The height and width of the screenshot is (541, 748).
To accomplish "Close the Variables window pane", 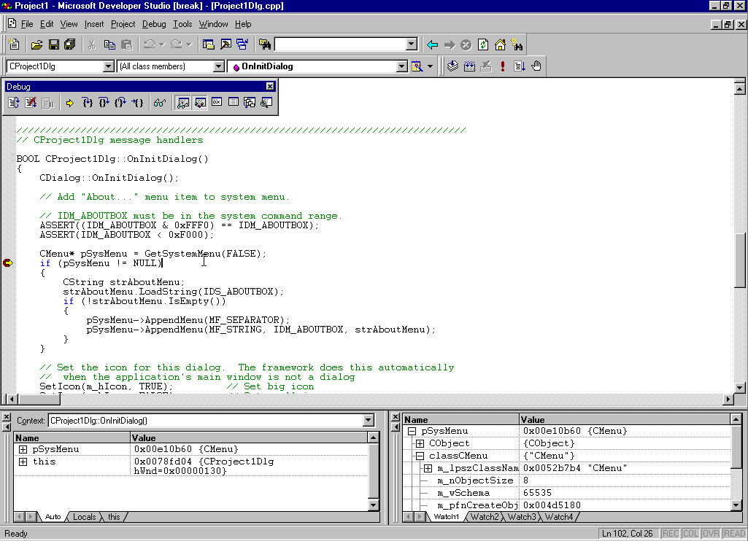I will click(x=6, y=417).
